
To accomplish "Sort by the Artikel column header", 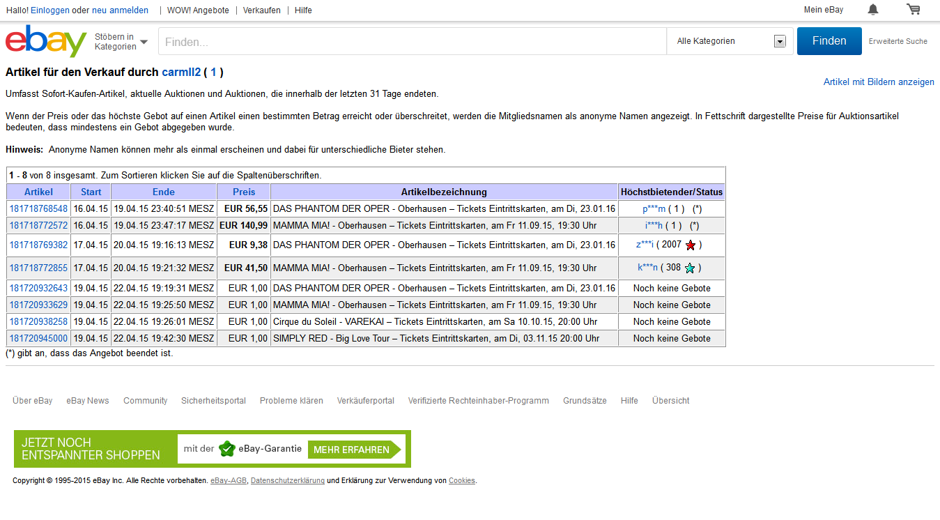I will point(38,192).
